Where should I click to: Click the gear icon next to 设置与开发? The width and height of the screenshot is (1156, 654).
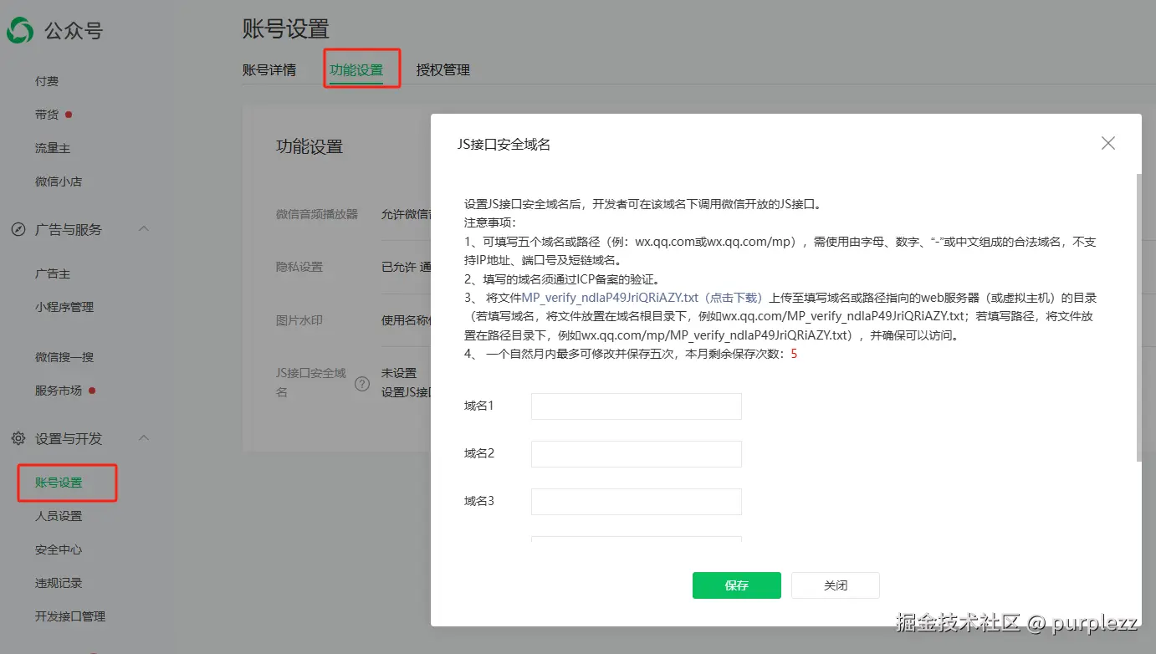point(18,438)
